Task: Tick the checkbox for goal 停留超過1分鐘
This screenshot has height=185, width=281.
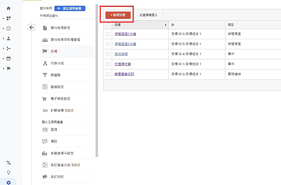Action: click(108, 34)
